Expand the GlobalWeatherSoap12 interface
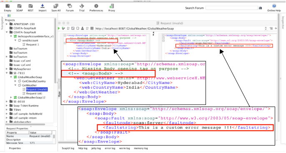The height and width of the screenshot is (153, 286). 11,97
